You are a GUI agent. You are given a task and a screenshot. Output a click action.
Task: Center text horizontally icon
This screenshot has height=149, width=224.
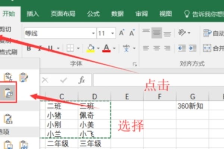(157, 48)
